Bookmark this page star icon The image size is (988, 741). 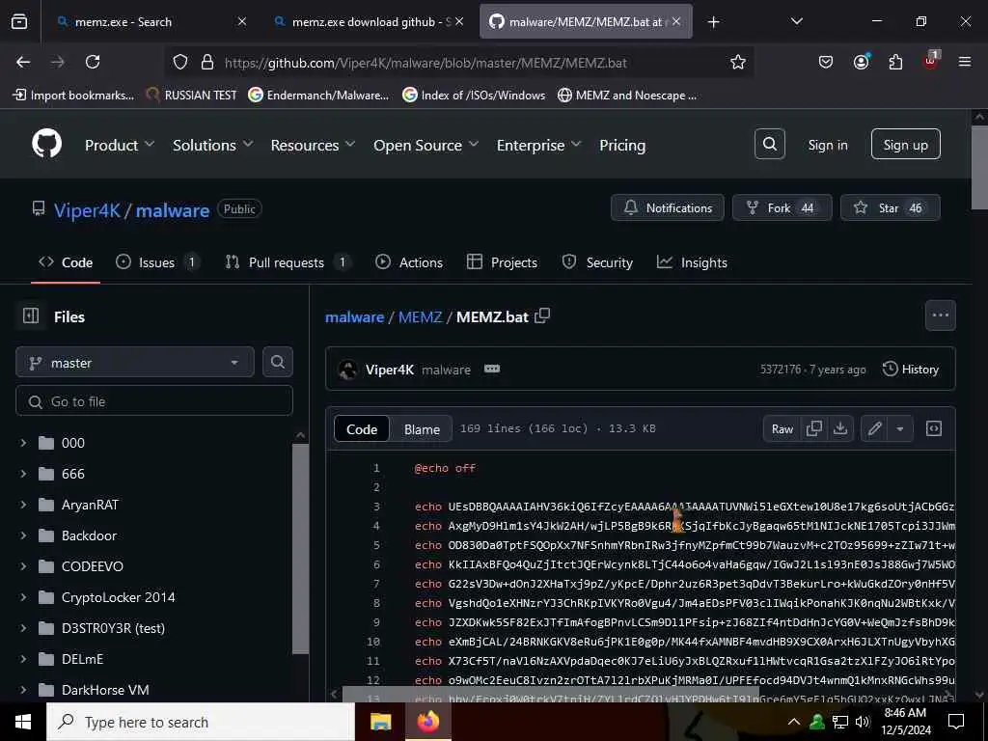(738, 62)
